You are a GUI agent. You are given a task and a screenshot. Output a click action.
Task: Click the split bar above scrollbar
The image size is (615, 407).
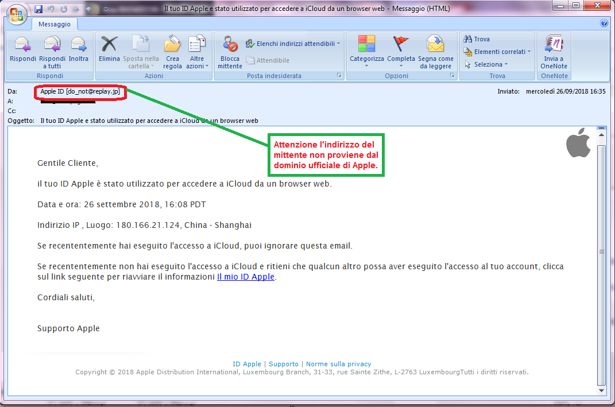(601, 128)
